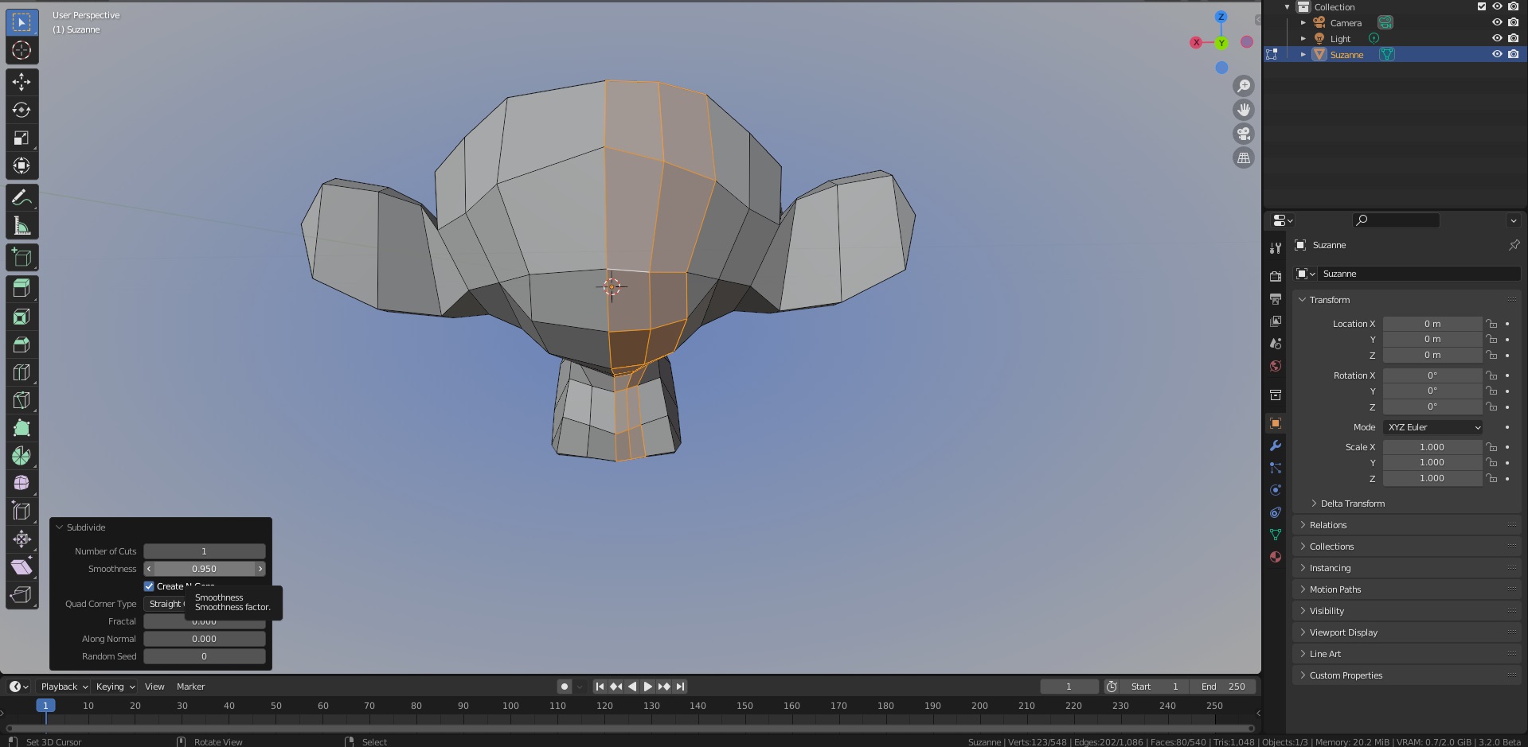Play the animation forward
The height and width of the screenshot is (747, 1528).
(x=648, y=687)
